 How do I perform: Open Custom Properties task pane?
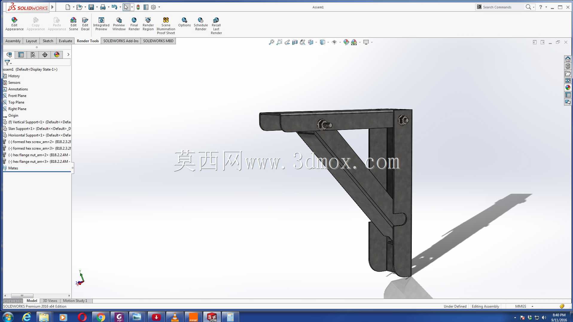coord(568,95)
